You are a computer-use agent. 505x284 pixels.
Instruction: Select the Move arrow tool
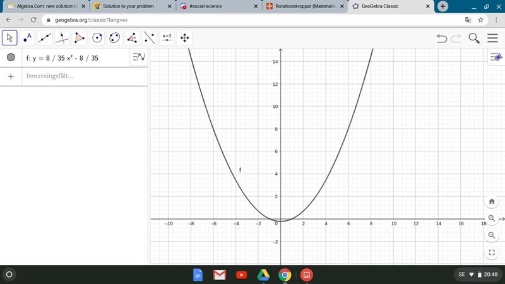(x=9, y=38)
